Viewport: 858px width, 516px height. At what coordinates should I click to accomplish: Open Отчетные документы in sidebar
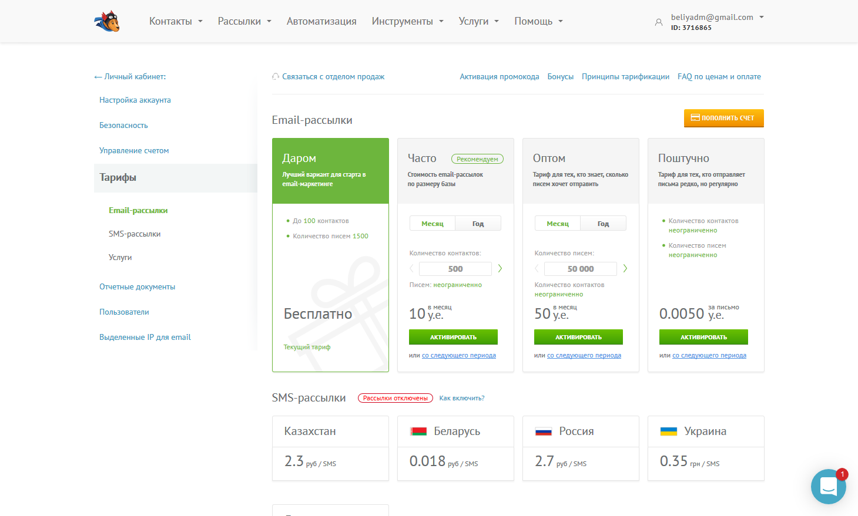click(138, 287)
